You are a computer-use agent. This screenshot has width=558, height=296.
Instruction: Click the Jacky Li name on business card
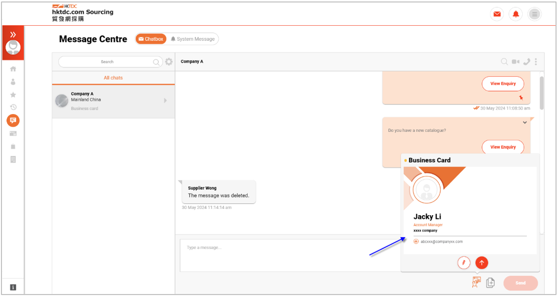coord(427,217)
